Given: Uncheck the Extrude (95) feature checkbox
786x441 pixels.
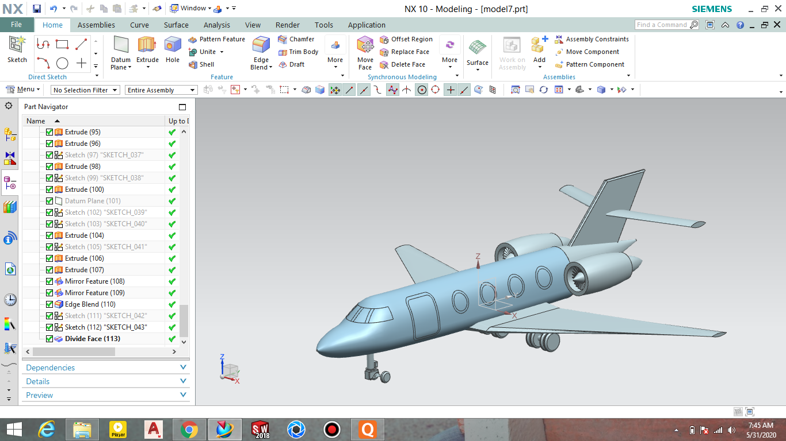Looking at the screenshot, I should coord(49,132).
